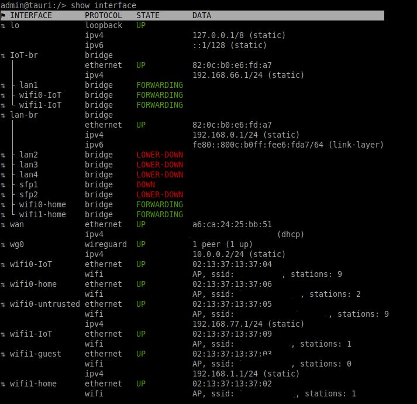Click '192.168.66.1/24 (static)' address
The image size is (417, 404).
(x=248, y=75)
